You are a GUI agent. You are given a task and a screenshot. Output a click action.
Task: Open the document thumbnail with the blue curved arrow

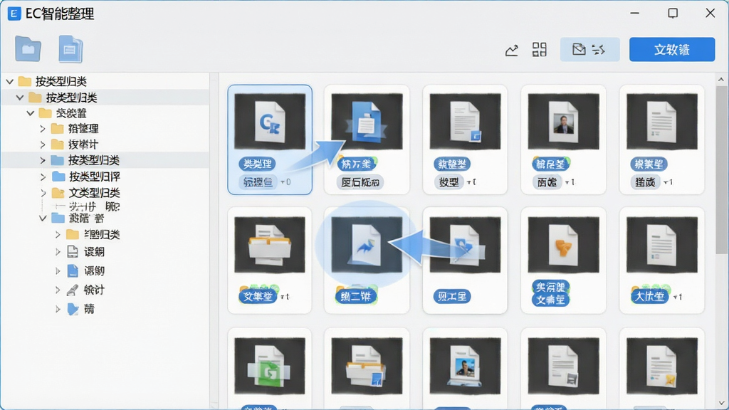[367, 245]
